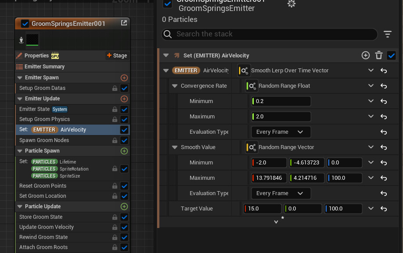Viewport: 403px width, 253px height.
Task: Collapse the Emitter Update group
Action: (x=20, y=99)
